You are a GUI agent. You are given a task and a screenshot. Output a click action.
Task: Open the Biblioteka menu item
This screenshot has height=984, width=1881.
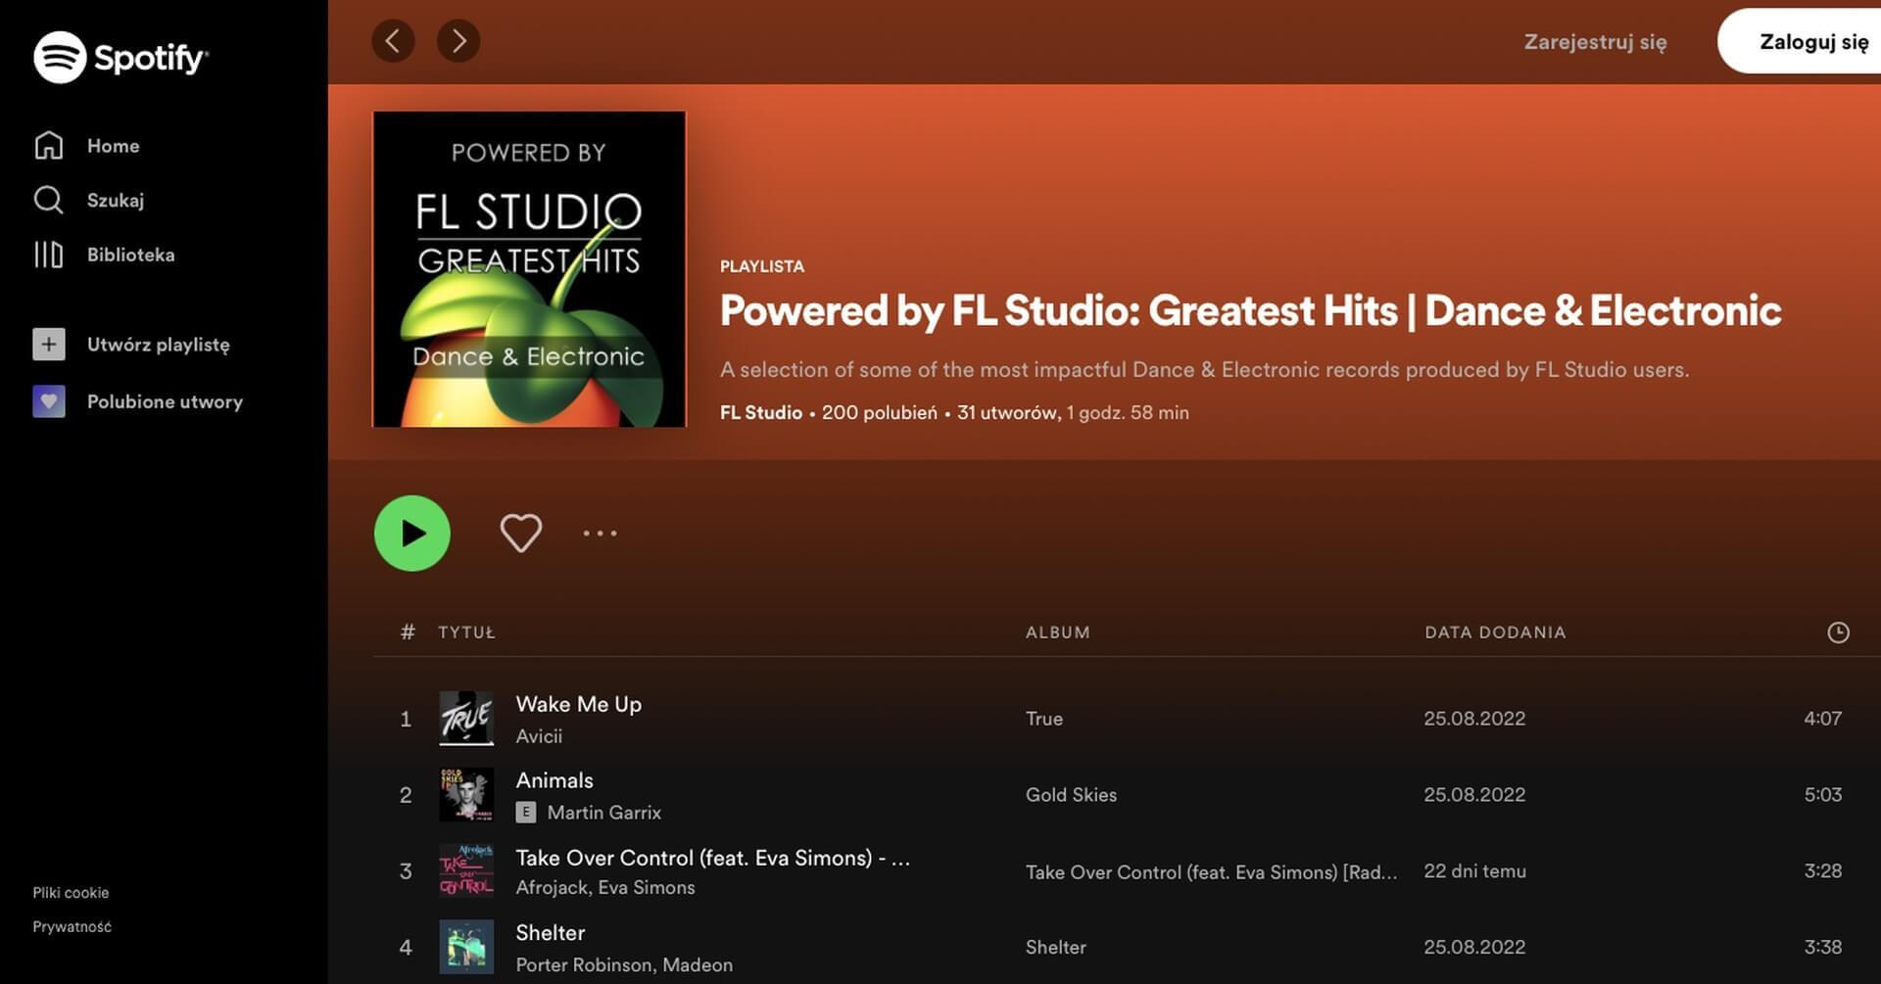tap(131, 255)
